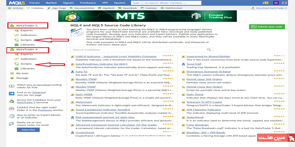Viewport: 295px width, 147px height.
Task: Click the MQL5 logo in the header
Action: tap(13, 3)
